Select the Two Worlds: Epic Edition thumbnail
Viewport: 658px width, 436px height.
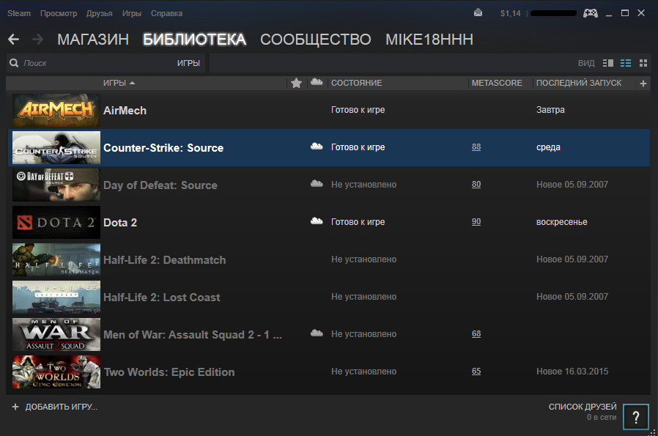(x=56, y=372)
